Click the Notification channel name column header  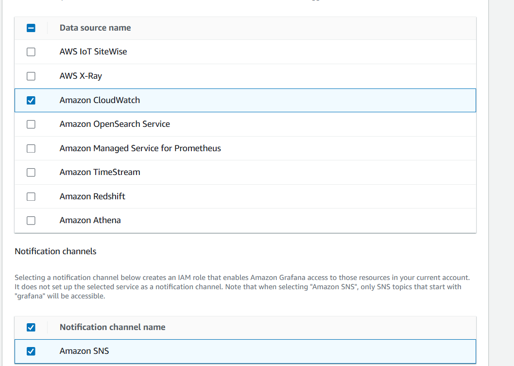112,327
